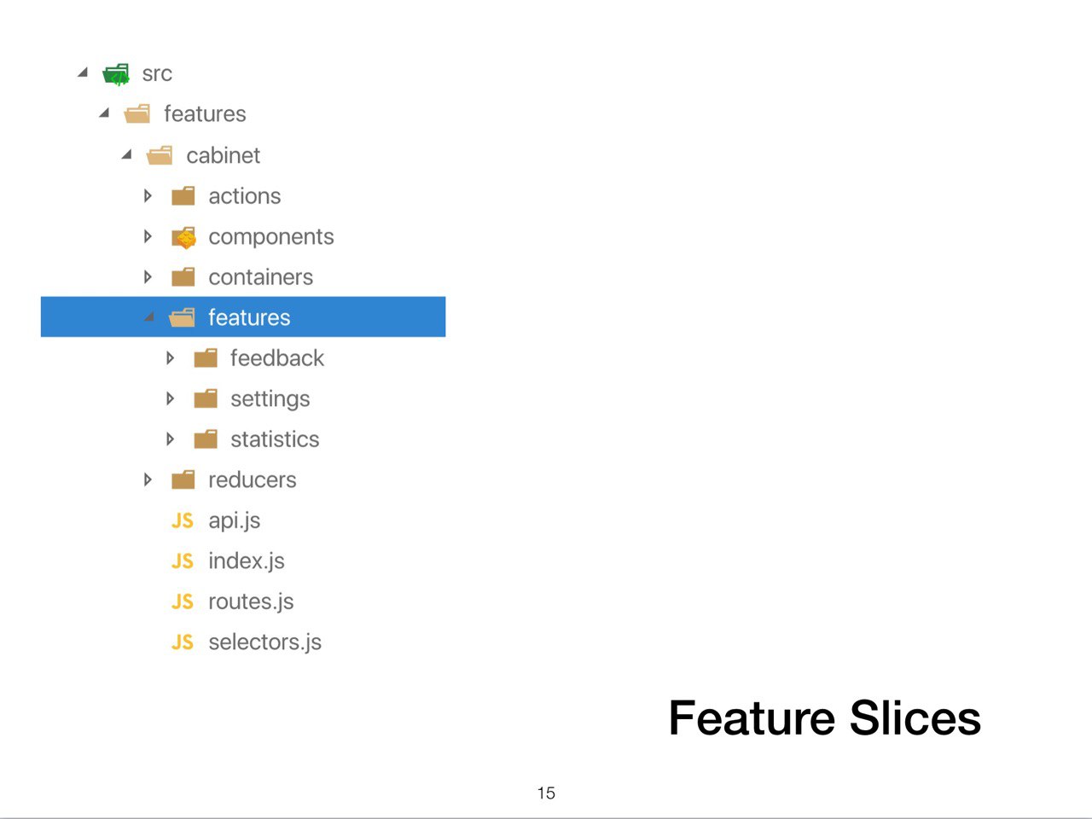Expand the actions folder arrow
Viewport: 1092px width, 819px height.
148,196
